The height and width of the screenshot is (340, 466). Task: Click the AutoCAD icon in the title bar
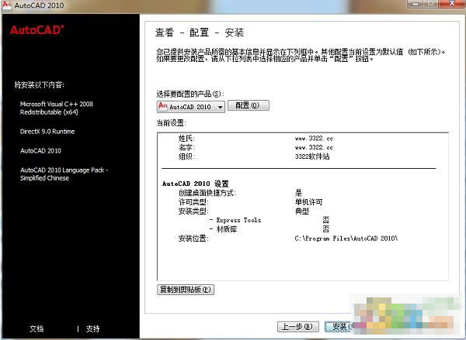[6, 5]
